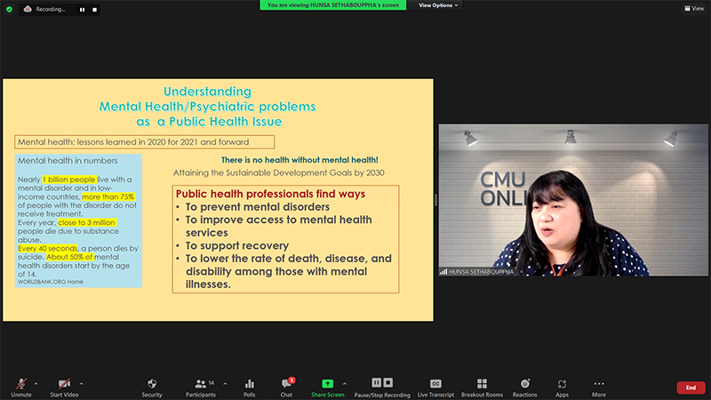Unmute the microphone

point(20,388)
